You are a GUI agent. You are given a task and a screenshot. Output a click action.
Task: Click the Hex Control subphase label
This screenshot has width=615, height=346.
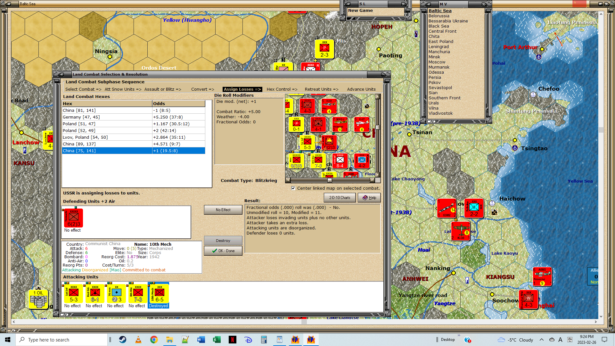[282, 89]
